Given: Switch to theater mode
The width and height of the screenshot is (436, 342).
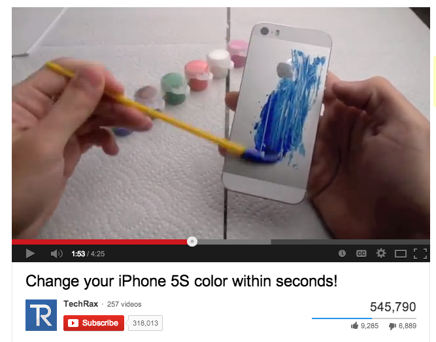Looking at the screenshot, I should click(401, 254).
